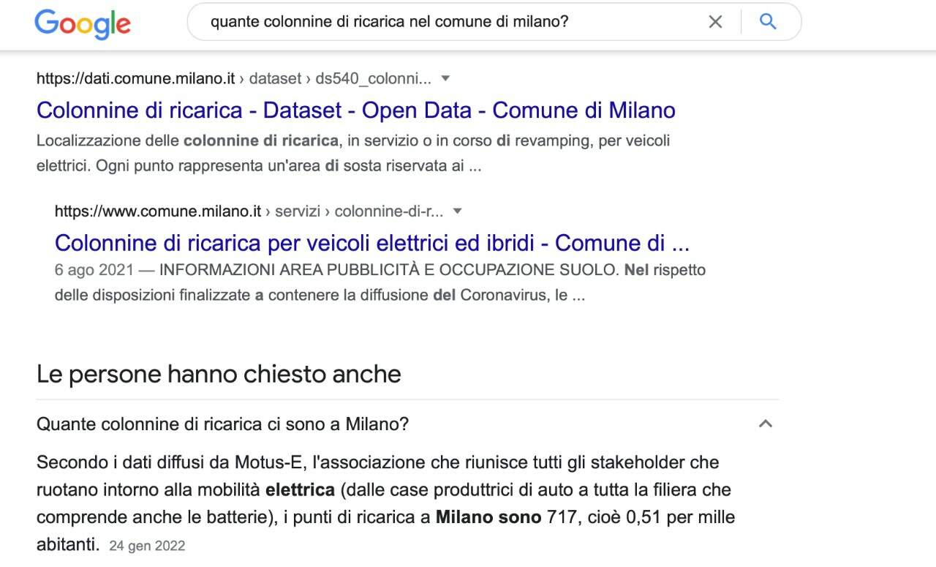
Task: Click the magnifying glass search icon
Action: (768, 21)
